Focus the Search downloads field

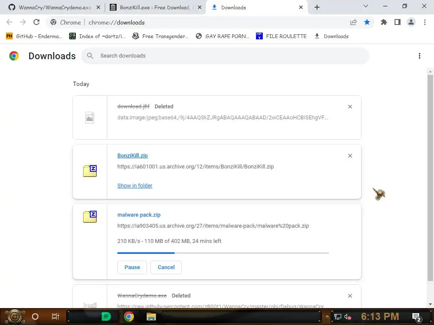[225, 56]
